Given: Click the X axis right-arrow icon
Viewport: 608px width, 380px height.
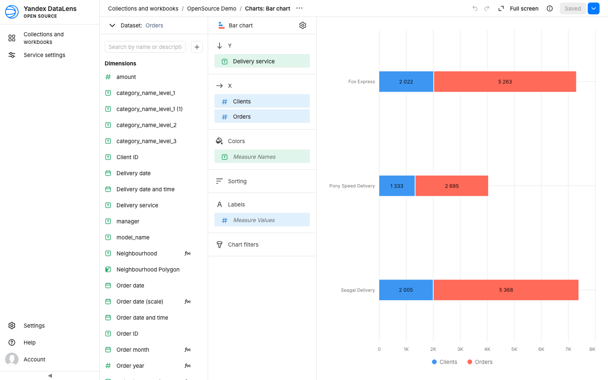Looking at the screenshot, I should click(219, 86).
